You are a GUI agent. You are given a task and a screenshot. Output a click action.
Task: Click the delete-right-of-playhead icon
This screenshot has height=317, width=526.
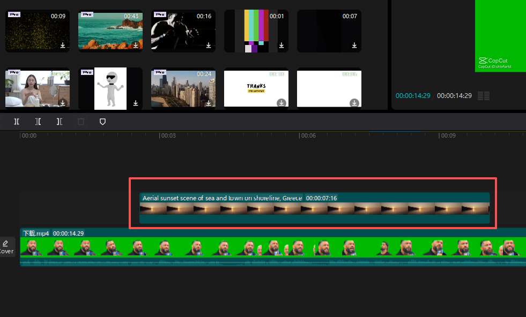tap(59, 122)
